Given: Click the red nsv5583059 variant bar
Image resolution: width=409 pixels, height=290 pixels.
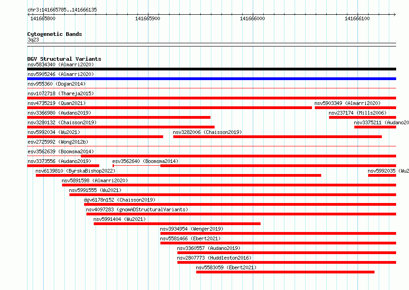Looking at the screenshot, I should pos(285,272).
